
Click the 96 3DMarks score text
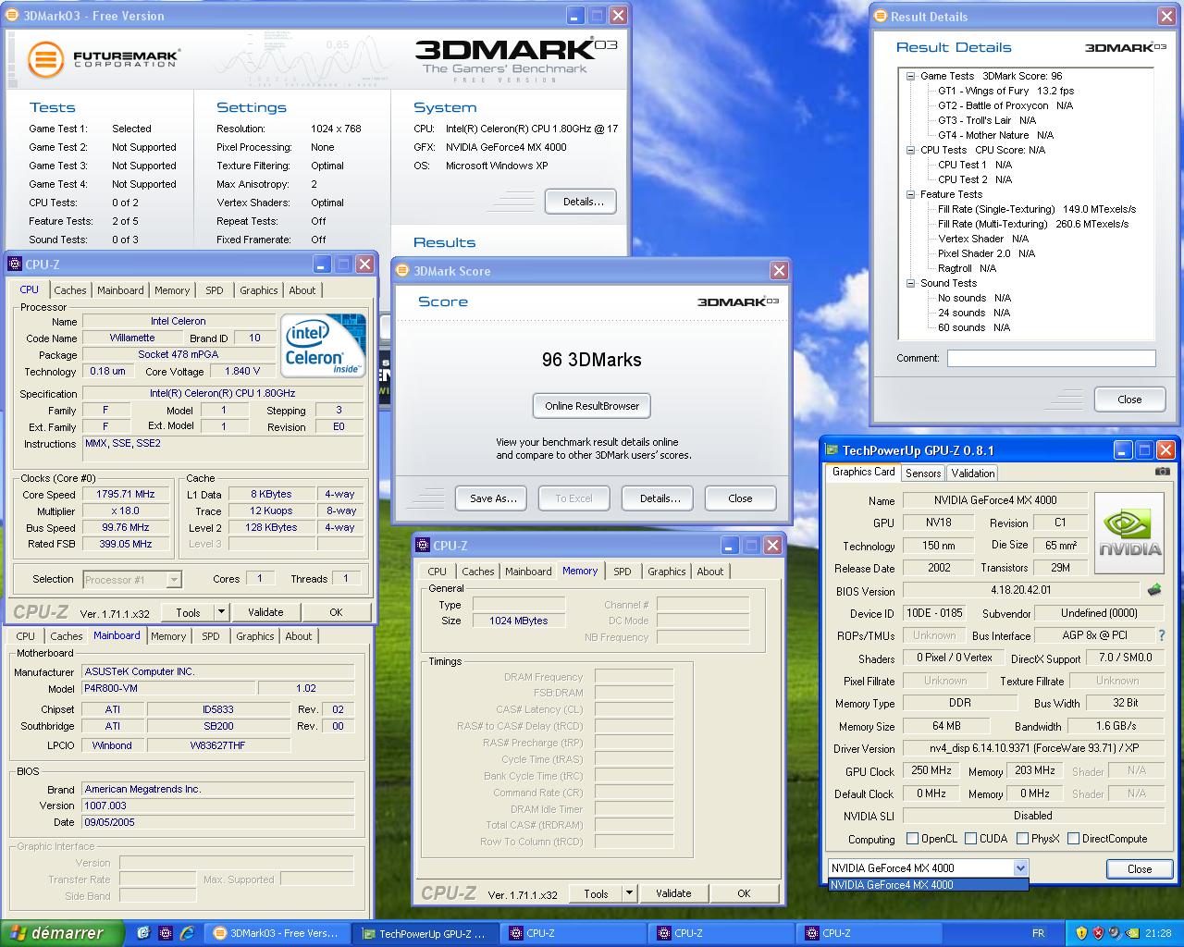coord(592,360)
